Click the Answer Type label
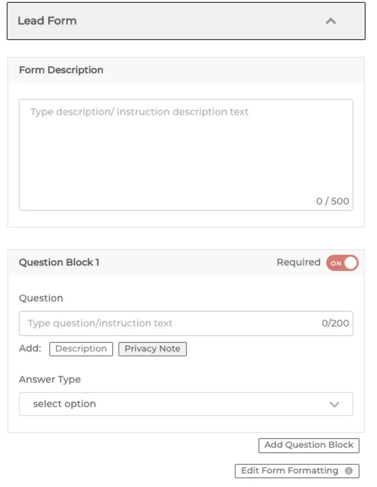Viewport: 377px width, 487px height. pos(50,379)
